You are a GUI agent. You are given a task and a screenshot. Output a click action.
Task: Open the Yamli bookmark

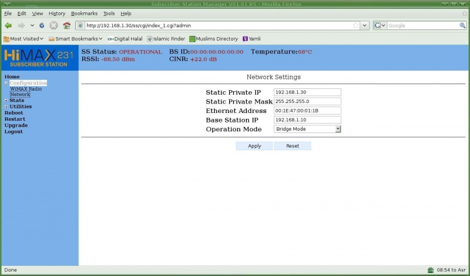tap(251, 39)
